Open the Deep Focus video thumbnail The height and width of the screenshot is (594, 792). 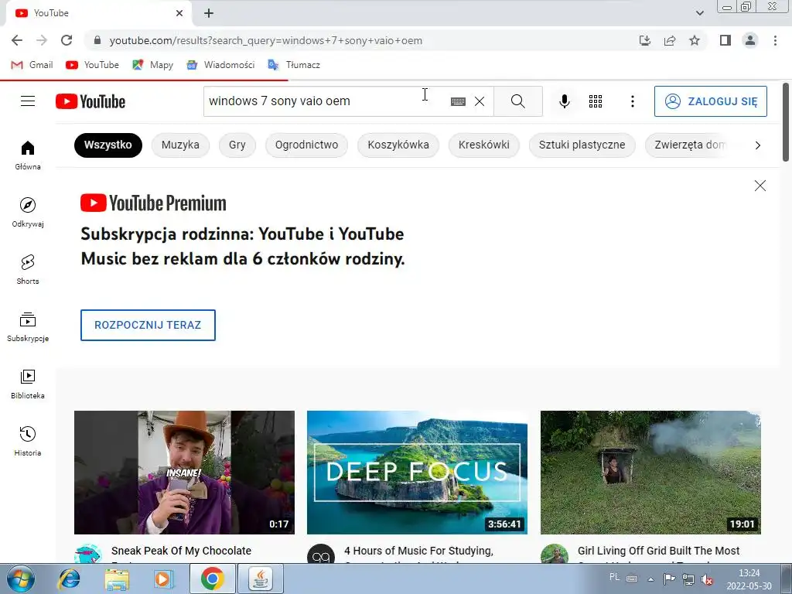417,473
